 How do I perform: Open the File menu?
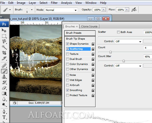click(x=3, y=3)
